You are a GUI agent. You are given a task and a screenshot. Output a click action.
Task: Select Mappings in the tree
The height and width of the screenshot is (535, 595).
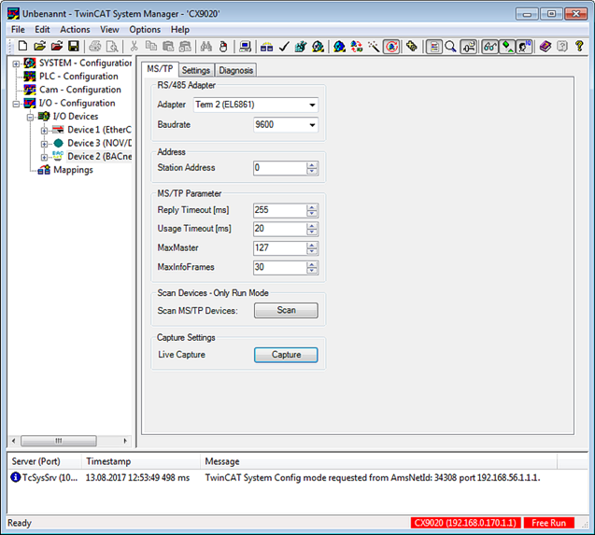[73, 170]
